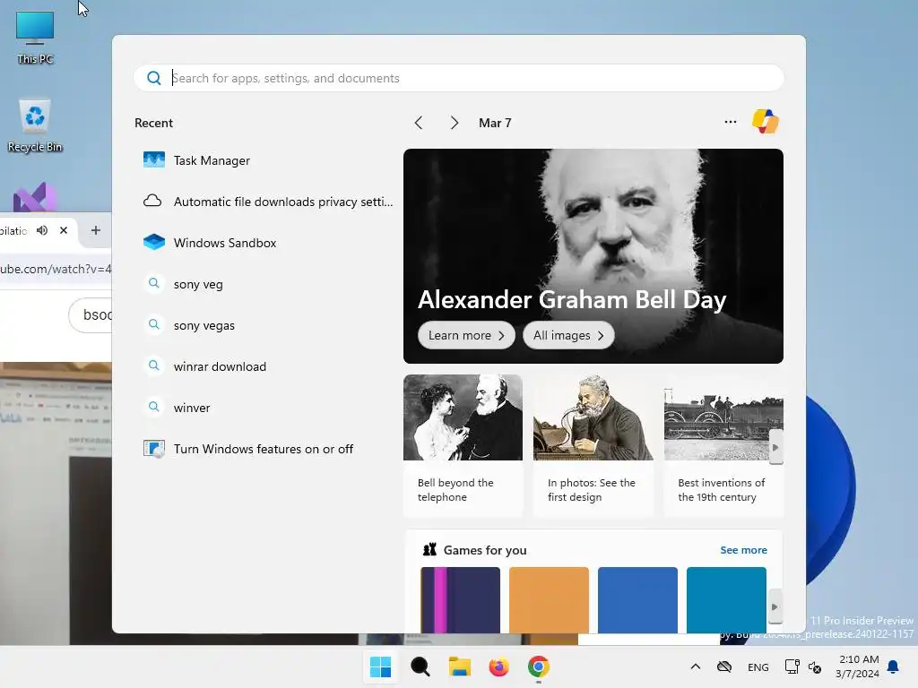Click taskbar Search magnifier icon
918x688 pixels.
(x=420, y=666)
